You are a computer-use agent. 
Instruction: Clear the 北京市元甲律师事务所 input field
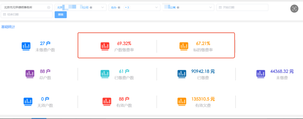[x=49, y=8]
